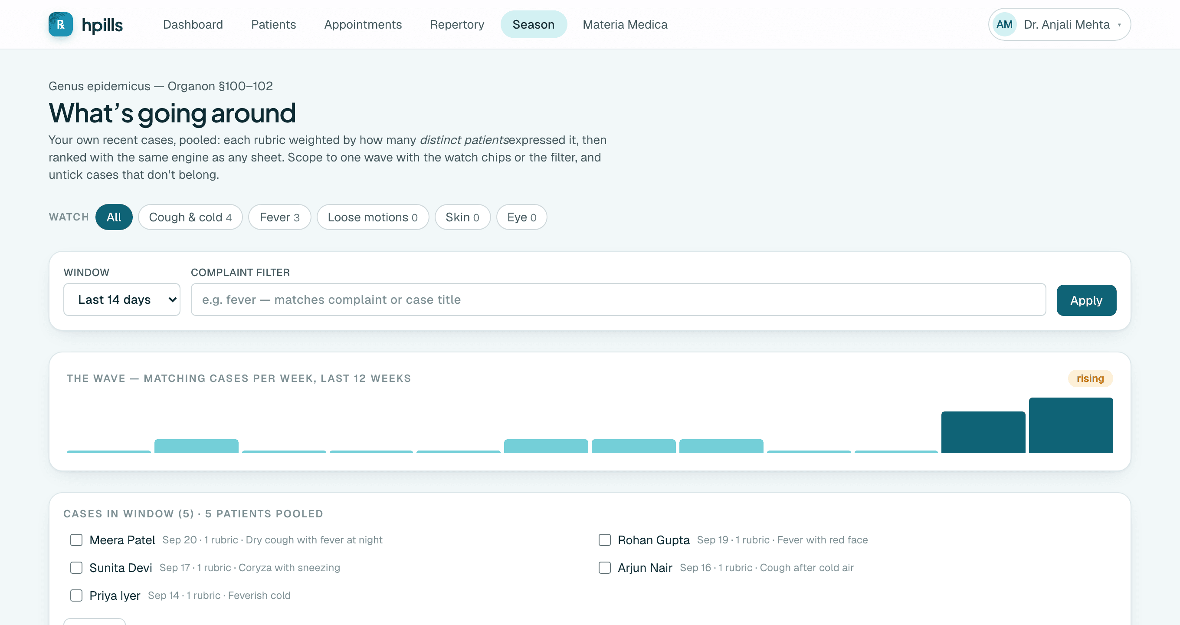This screenshot has width=1180, height=625.
Task: Select the Eye watch chip
Action: [521, 217]
